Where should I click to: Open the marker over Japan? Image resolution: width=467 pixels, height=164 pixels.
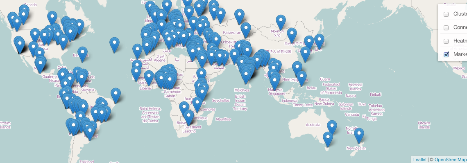[319, 40]
